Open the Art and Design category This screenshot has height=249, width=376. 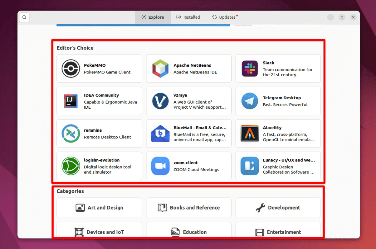pos(99,208)
